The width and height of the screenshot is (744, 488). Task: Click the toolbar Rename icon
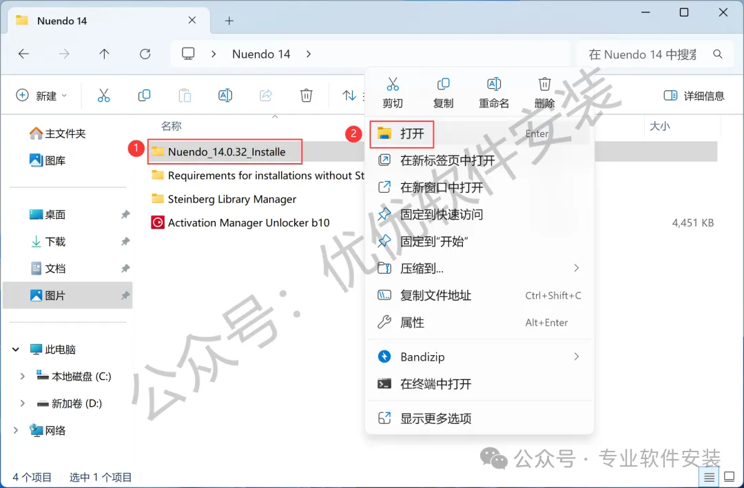225,95
